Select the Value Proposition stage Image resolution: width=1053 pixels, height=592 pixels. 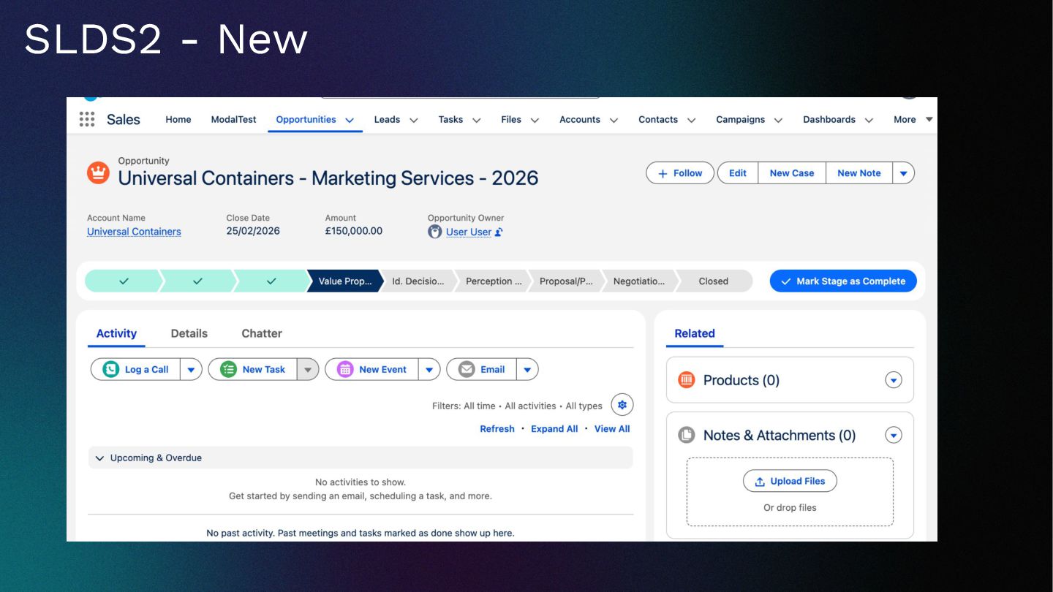[x=345, y=281]
